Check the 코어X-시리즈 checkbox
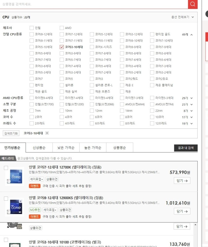208x247 pixels. (92, 47)
